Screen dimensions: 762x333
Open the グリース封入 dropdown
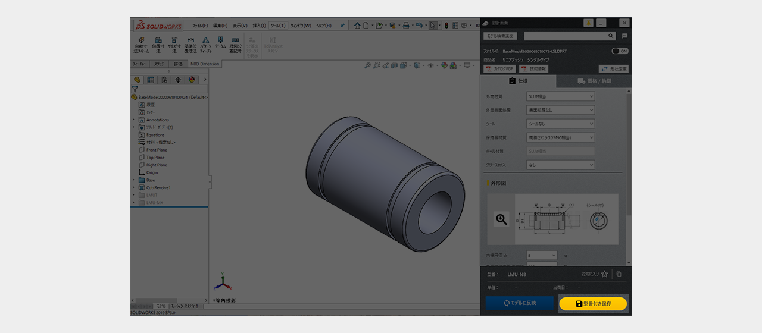(560, 165)
